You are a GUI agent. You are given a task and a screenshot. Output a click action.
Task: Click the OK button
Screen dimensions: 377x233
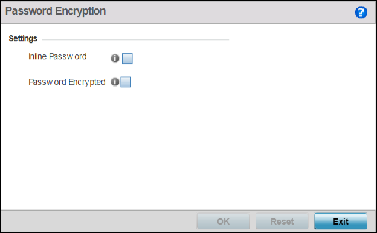(x=223, y=221)
